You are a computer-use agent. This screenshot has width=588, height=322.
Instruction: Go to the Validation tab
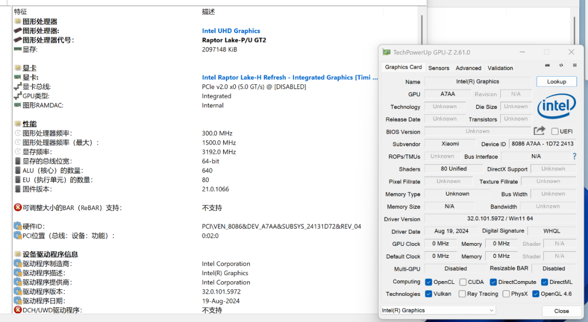tap(500, 68)
